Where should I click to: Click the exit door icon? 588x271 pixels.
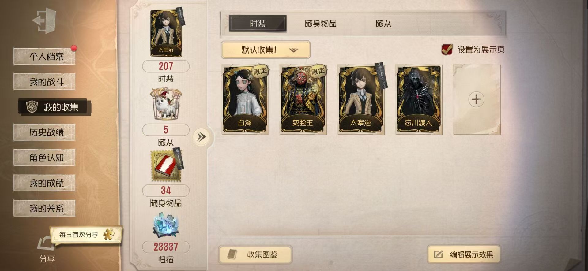pyautogui.click(x=45, y=21)
